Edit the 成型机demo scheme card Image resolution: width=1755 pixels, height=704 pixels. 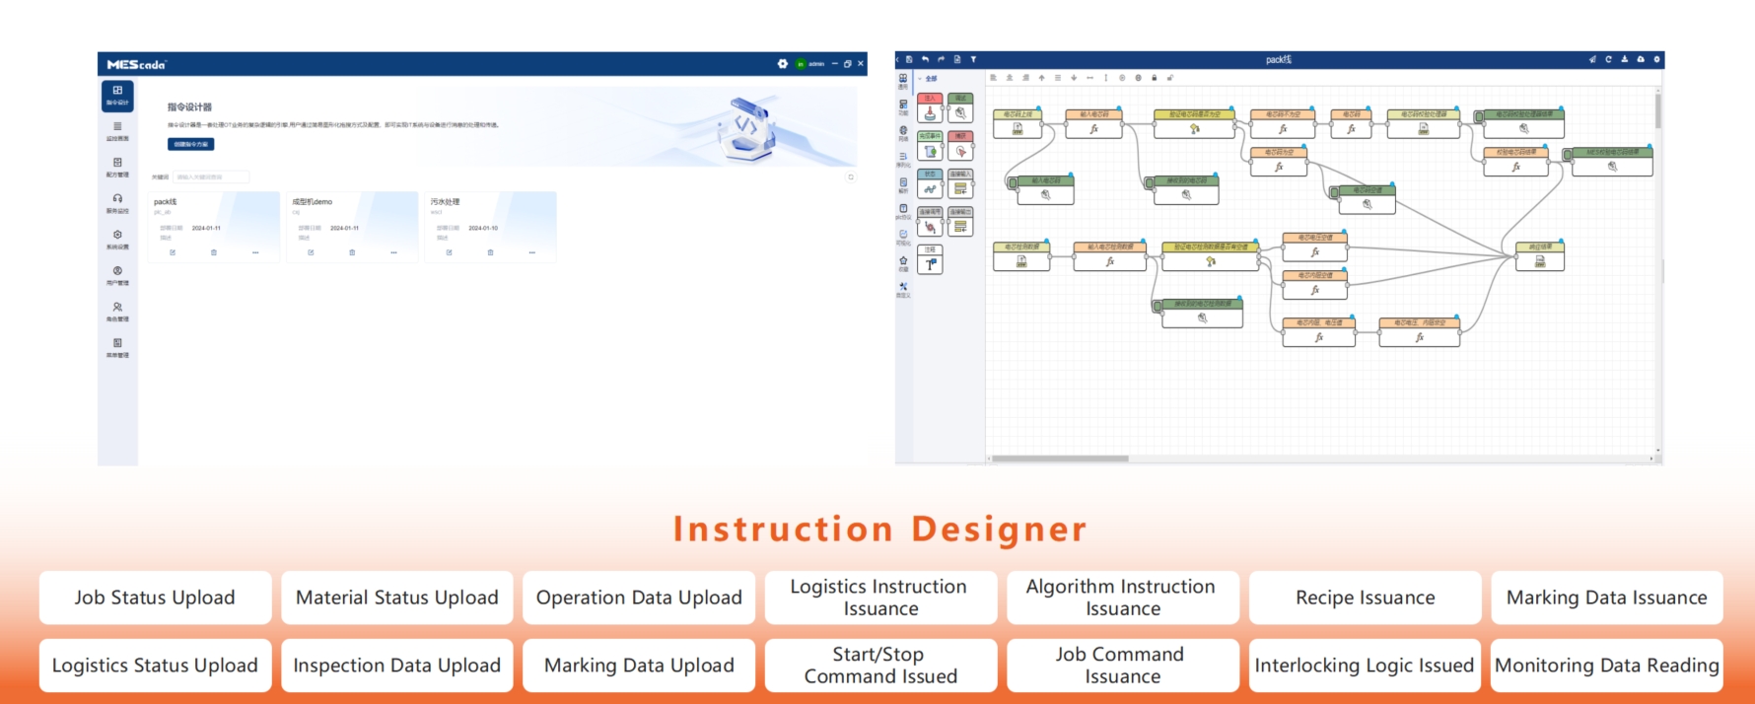pos(311,252)
